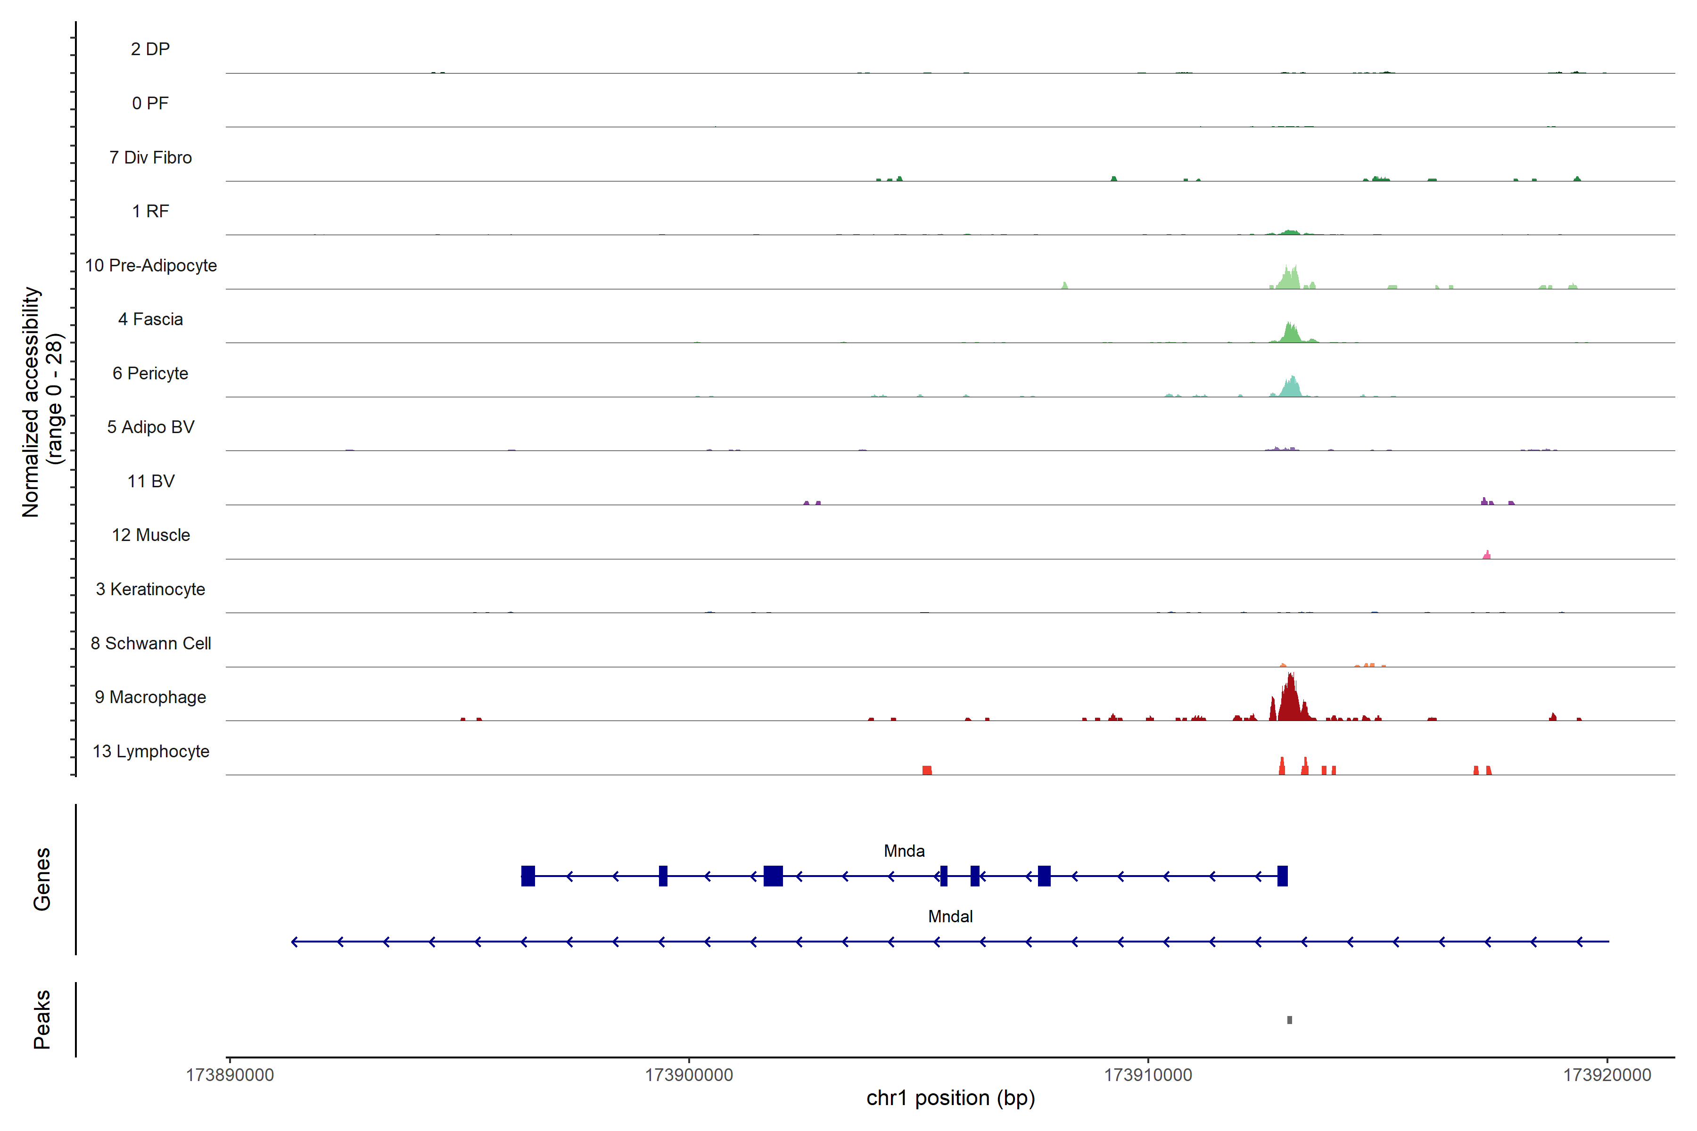1697x1131 pixels.
Task: Click the Genes panel label
Action: tap(42, 879)
